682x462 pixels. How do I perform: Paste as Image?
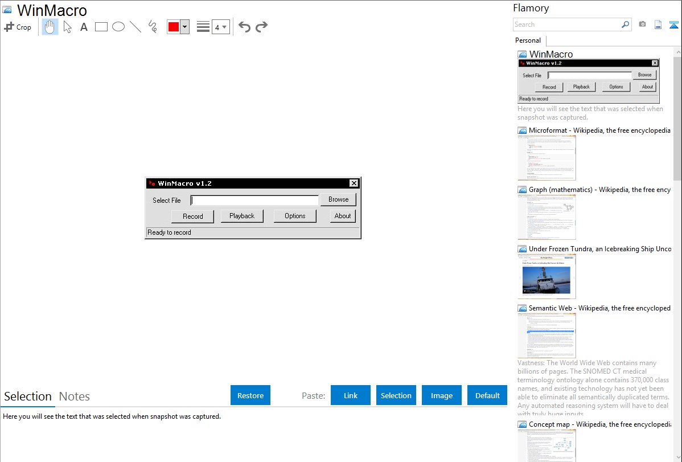(x=442, y=395)
